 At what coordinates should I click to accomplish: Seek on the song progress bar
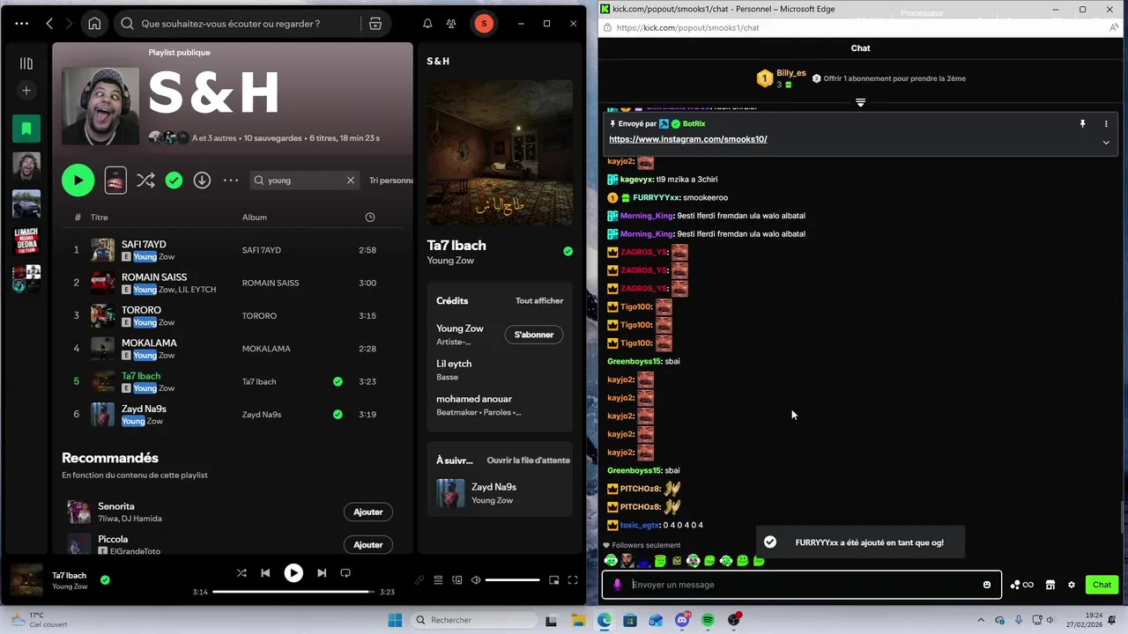[293, 592]
